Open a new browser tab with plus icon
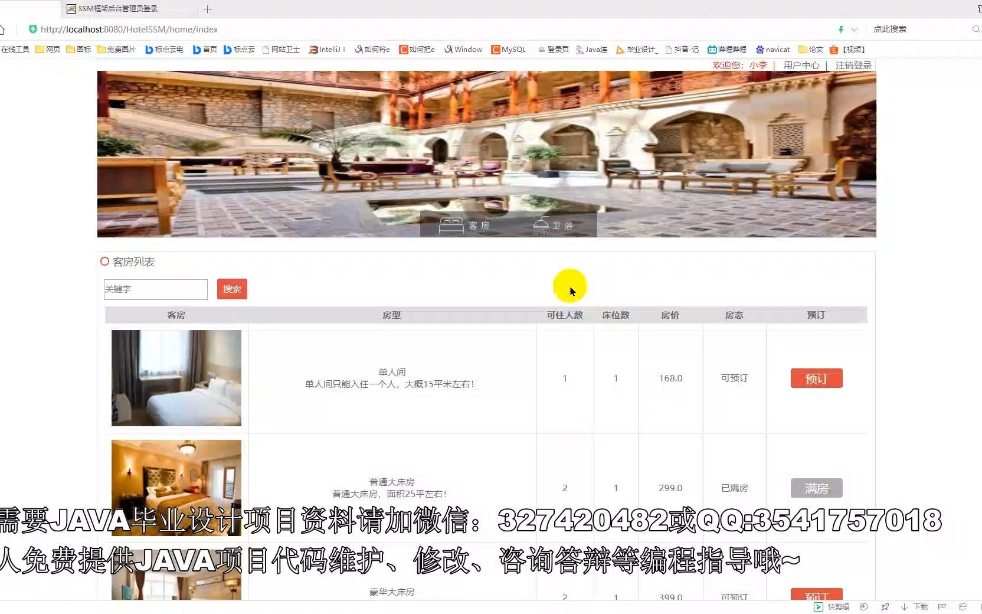The image size is (982, 614). click(x=207, y=9)
